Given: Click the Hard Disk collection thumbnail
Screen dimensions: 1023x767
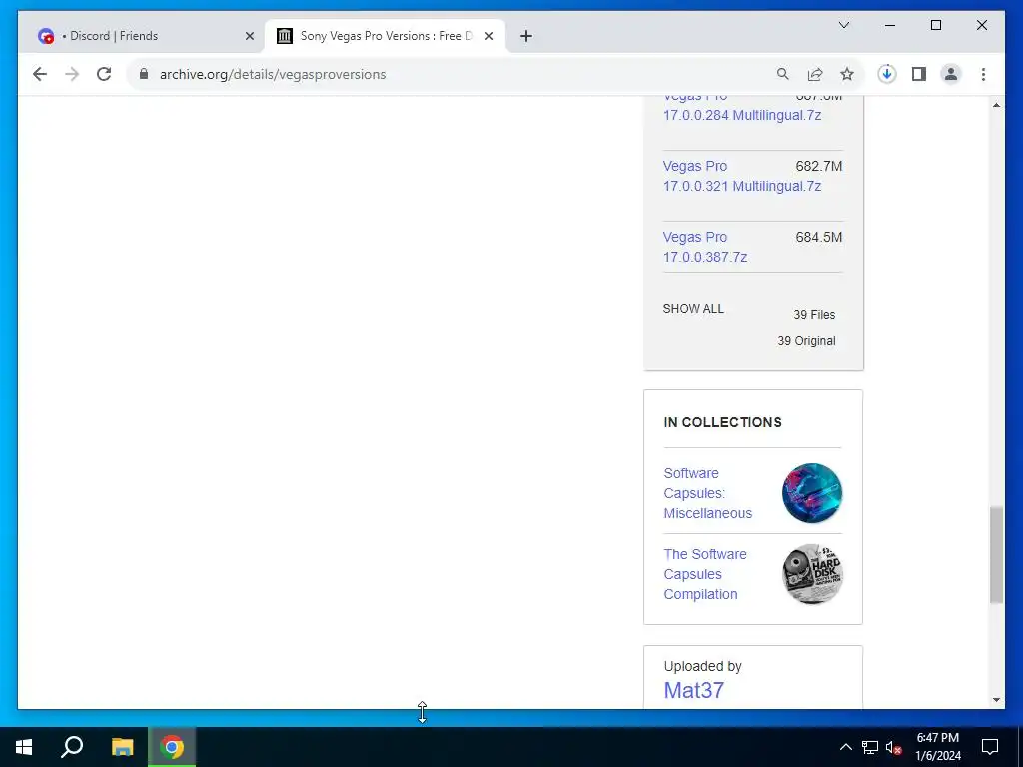Looking at the screenshot, I should pos(812,574).
